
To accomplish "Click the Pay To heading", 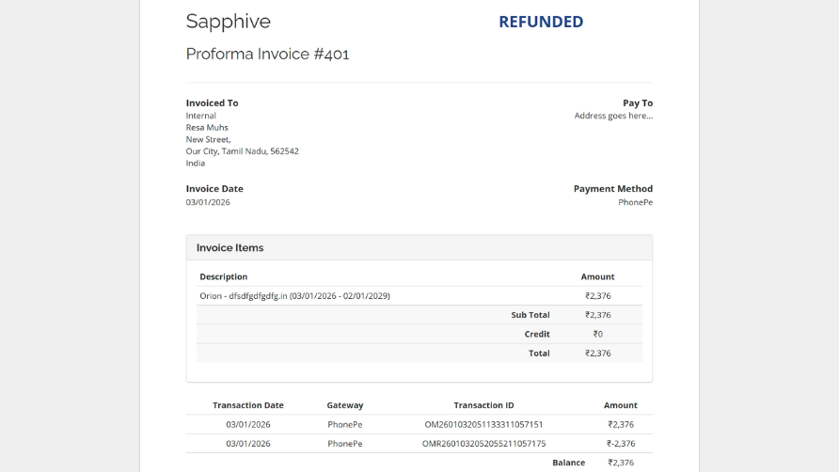I will point(637,103).
